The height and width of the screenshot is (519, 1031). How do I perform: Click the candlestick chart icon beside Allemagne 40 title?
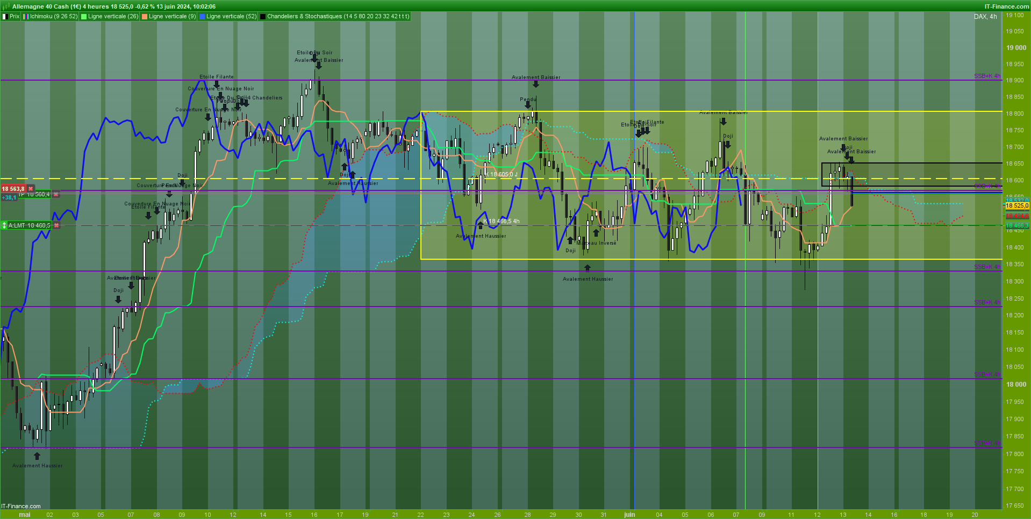click(x=6, y=6)
